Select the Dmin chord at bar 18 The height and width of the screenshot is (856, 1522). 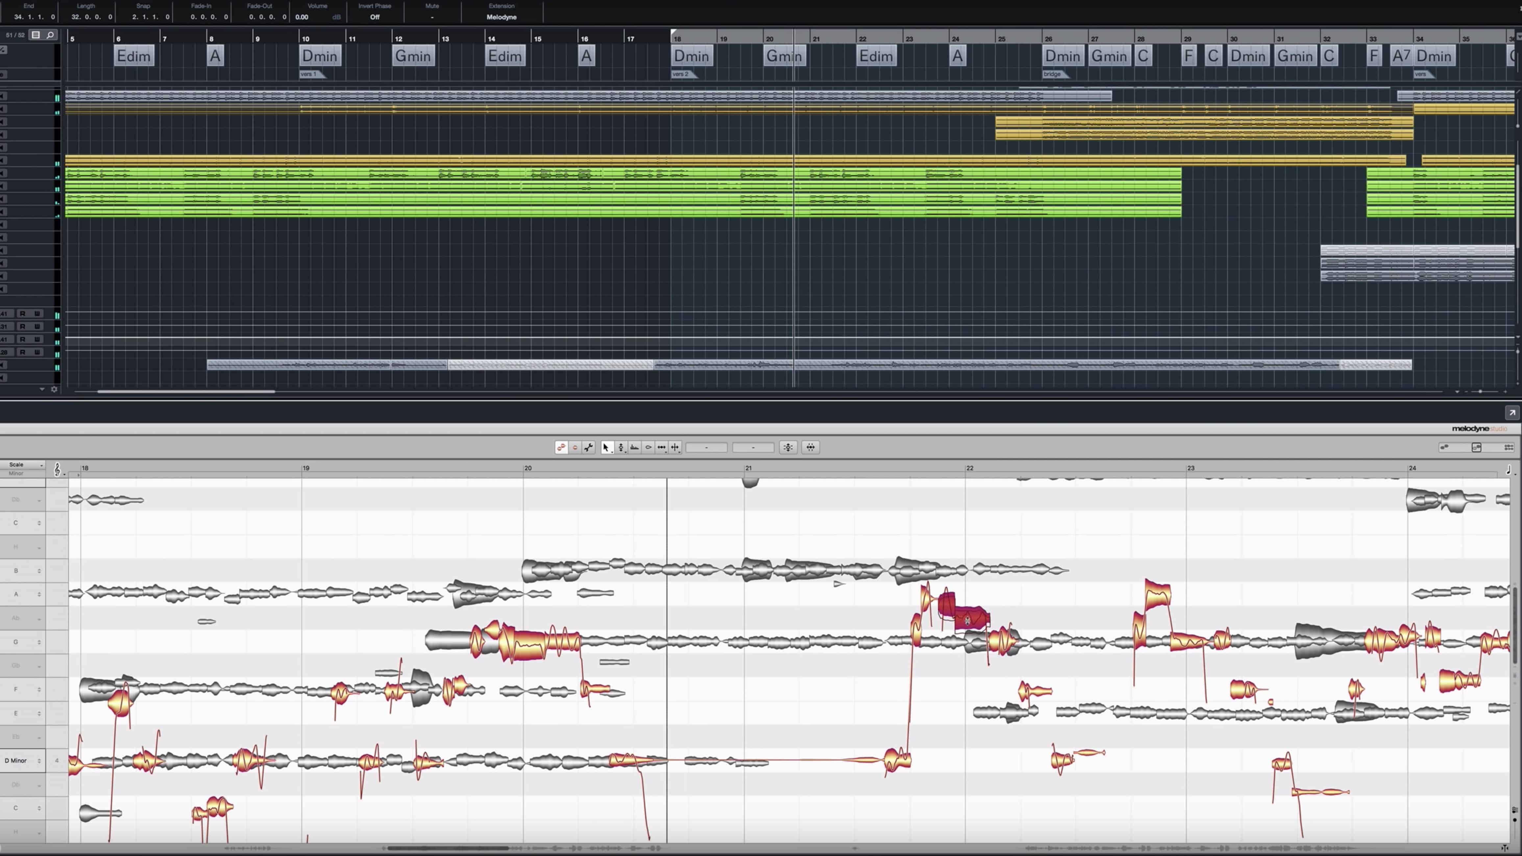pyautogui.click(x=692, y=56)
